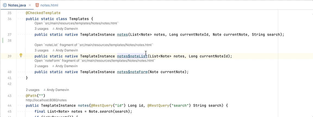Image resolution: width=313 pixels, height=117 pixels.
Task: Open the `noteForm` fragment inlay hint
Action: tap(95, 60)
